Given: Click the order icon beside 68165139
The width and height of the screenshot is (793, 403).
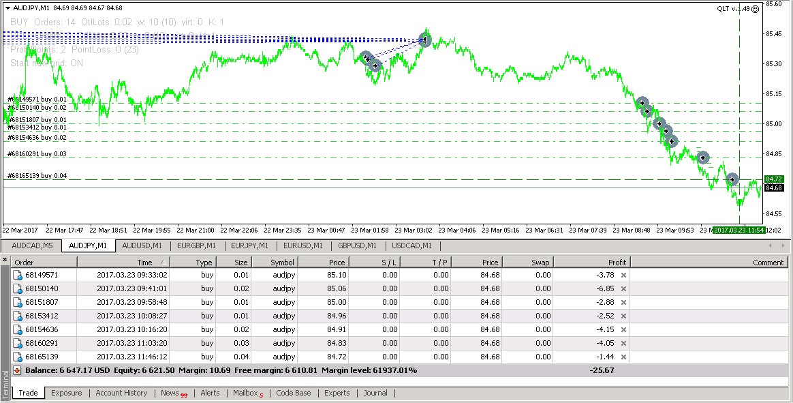Looking at the screenshot, I should click(18, 357).
